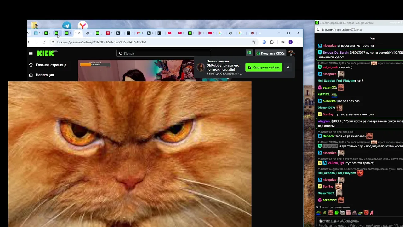Click the message 'агрессивная чат рулетка'
403x227 pixels.
pyautogui.click(x=356, y=46)
